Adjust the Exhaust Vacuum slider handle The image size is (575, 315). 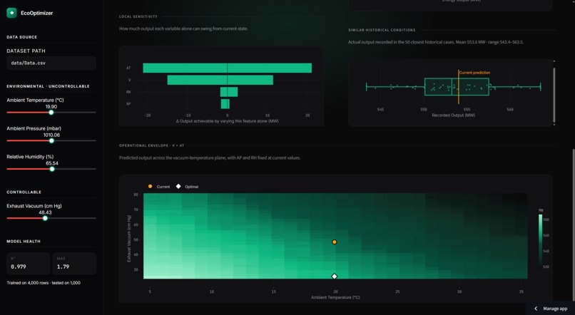click(x=45, y=218)
